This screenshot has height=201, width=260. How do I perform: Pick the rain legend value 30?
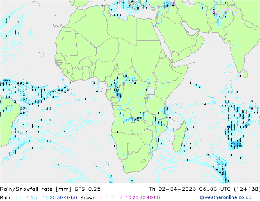(60, 198)
